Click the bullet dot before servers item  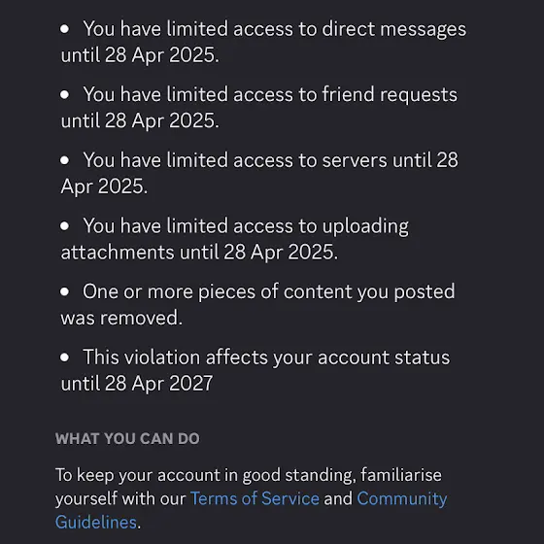tap(64, 160)
